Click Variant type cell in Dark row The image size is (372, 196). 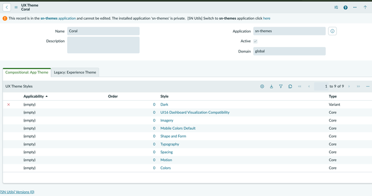(x=334, y=104)
